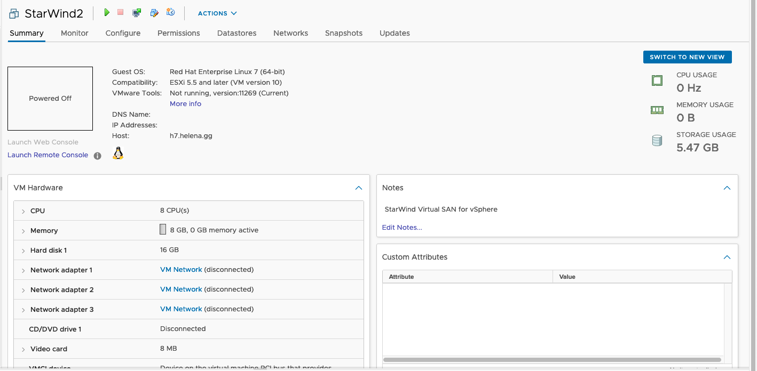Open the Configure tab
Viewport: 757px width, 371px height.
point(123,33)
